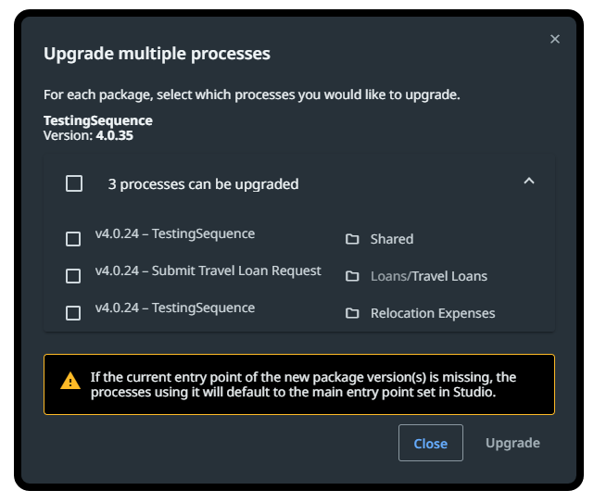
Task: Collapse the upgradable processes list chevron
Action: [x=529, y=182]
